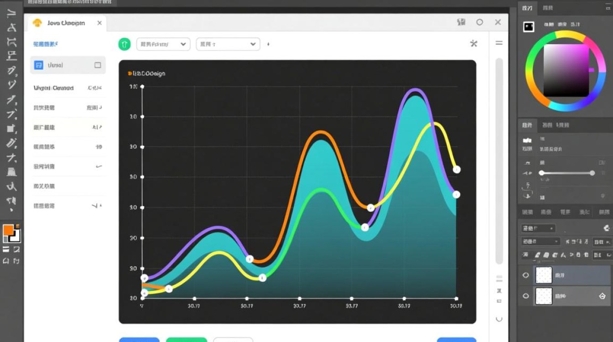Open the upper dropdown above the layers list
This screenshot has width=613, height=342.
538,228
